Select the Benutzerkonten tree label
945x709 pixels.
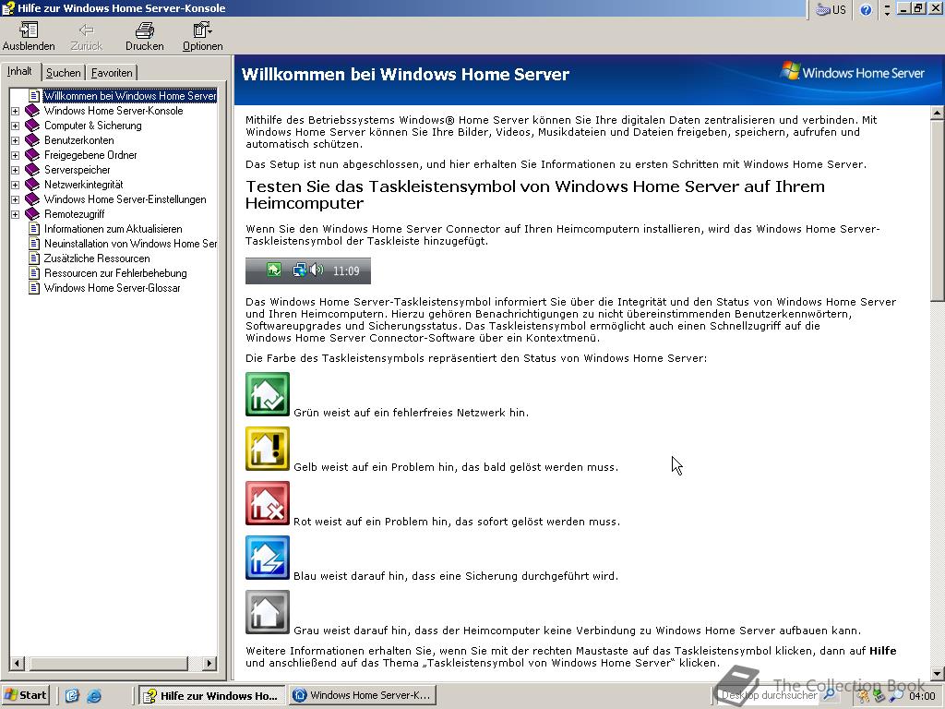pyautogui.click(x=79, y=140)
